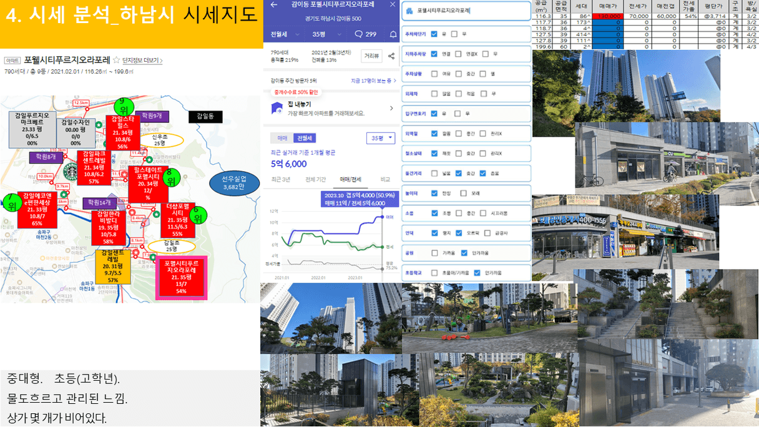759x427 pixels.
Task: Select the highlighted 전월세 toggle tab
Action: tap(305, 138)
